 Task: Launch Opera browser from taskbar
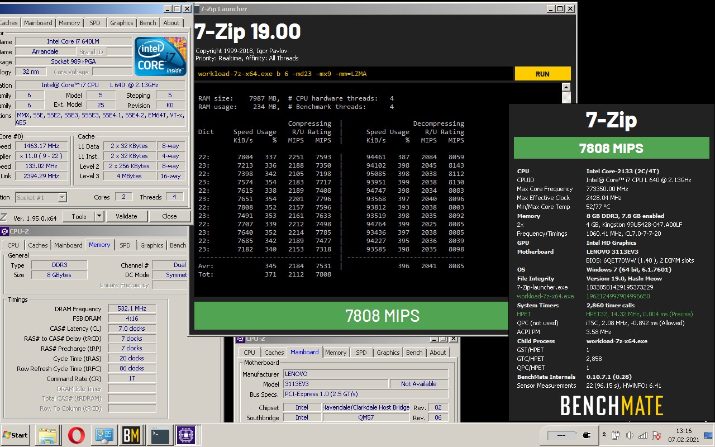click(x=77, y=435)
